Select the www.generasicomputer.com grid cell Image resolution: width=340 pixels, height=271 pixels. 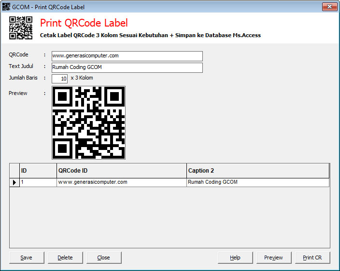pos(121,182)
